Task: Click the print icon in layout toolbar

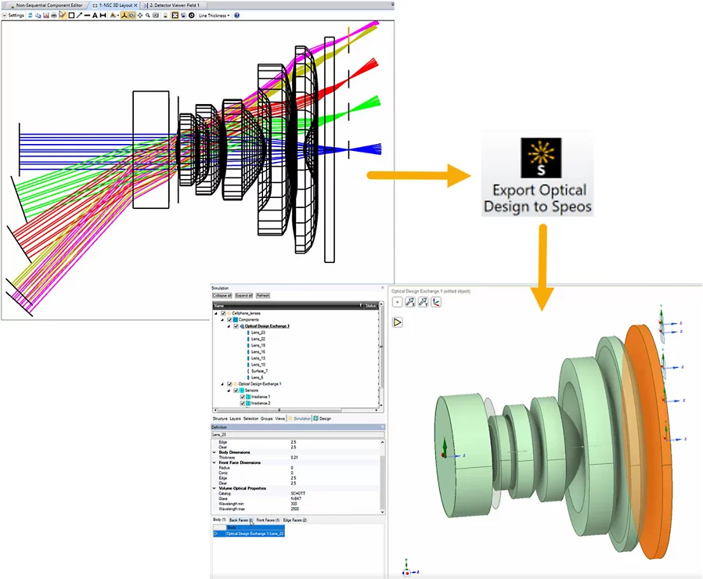Action: click(54, 15)
